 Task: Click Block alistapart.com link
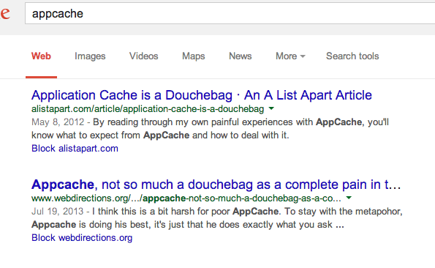click(x=75, y=149)
